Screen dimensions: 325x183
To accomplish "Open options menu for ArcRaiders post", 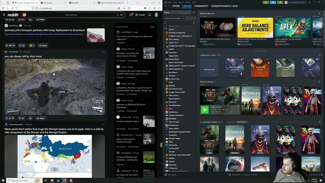I will 103,52.
